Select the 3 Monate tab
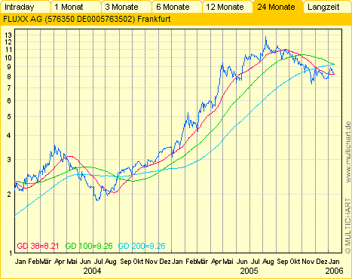The height and width of the screenshot is (279, 352). click(x=127, y=7)
